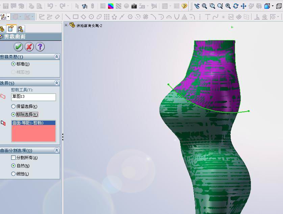The height and width of the screenshot is (214, 283).
Task: Select the Polygon sketch tool
Action: coord(130,17)
